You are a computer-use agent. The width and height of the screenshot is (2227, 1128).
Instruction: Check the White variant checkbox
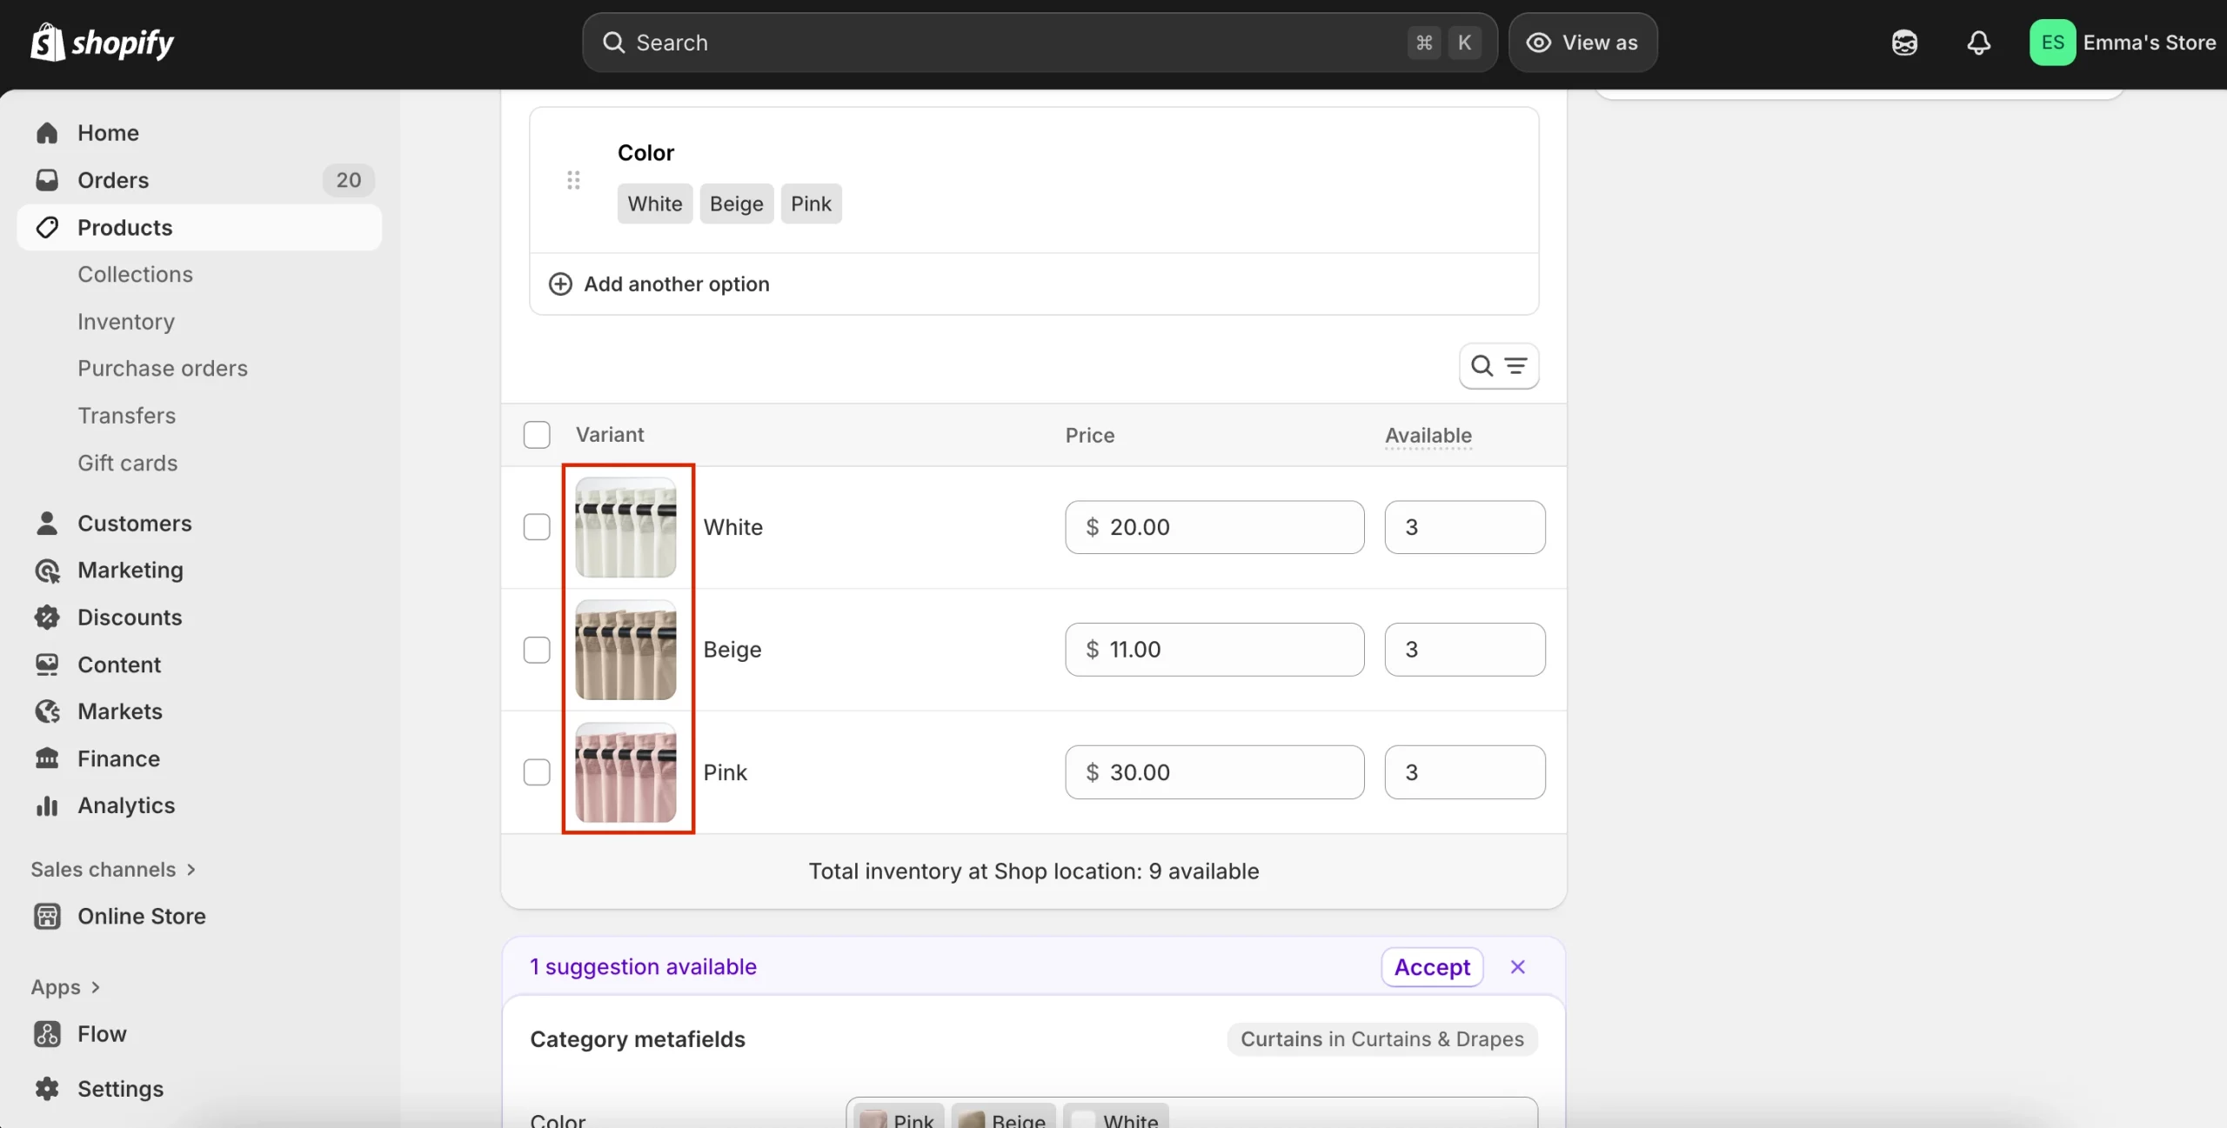[537, 527]
